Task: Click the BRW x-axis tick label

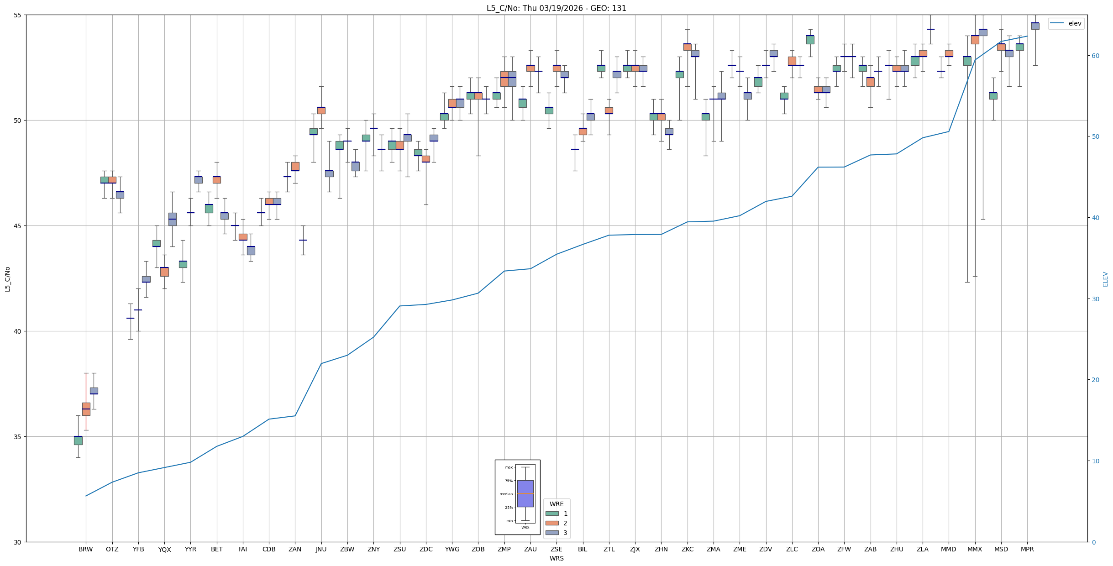Action: [86, 549]
